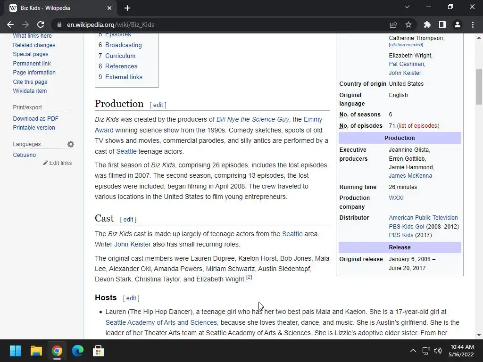Edit the Hosts section
Screen dimensions: 483x362
point(131,298)
